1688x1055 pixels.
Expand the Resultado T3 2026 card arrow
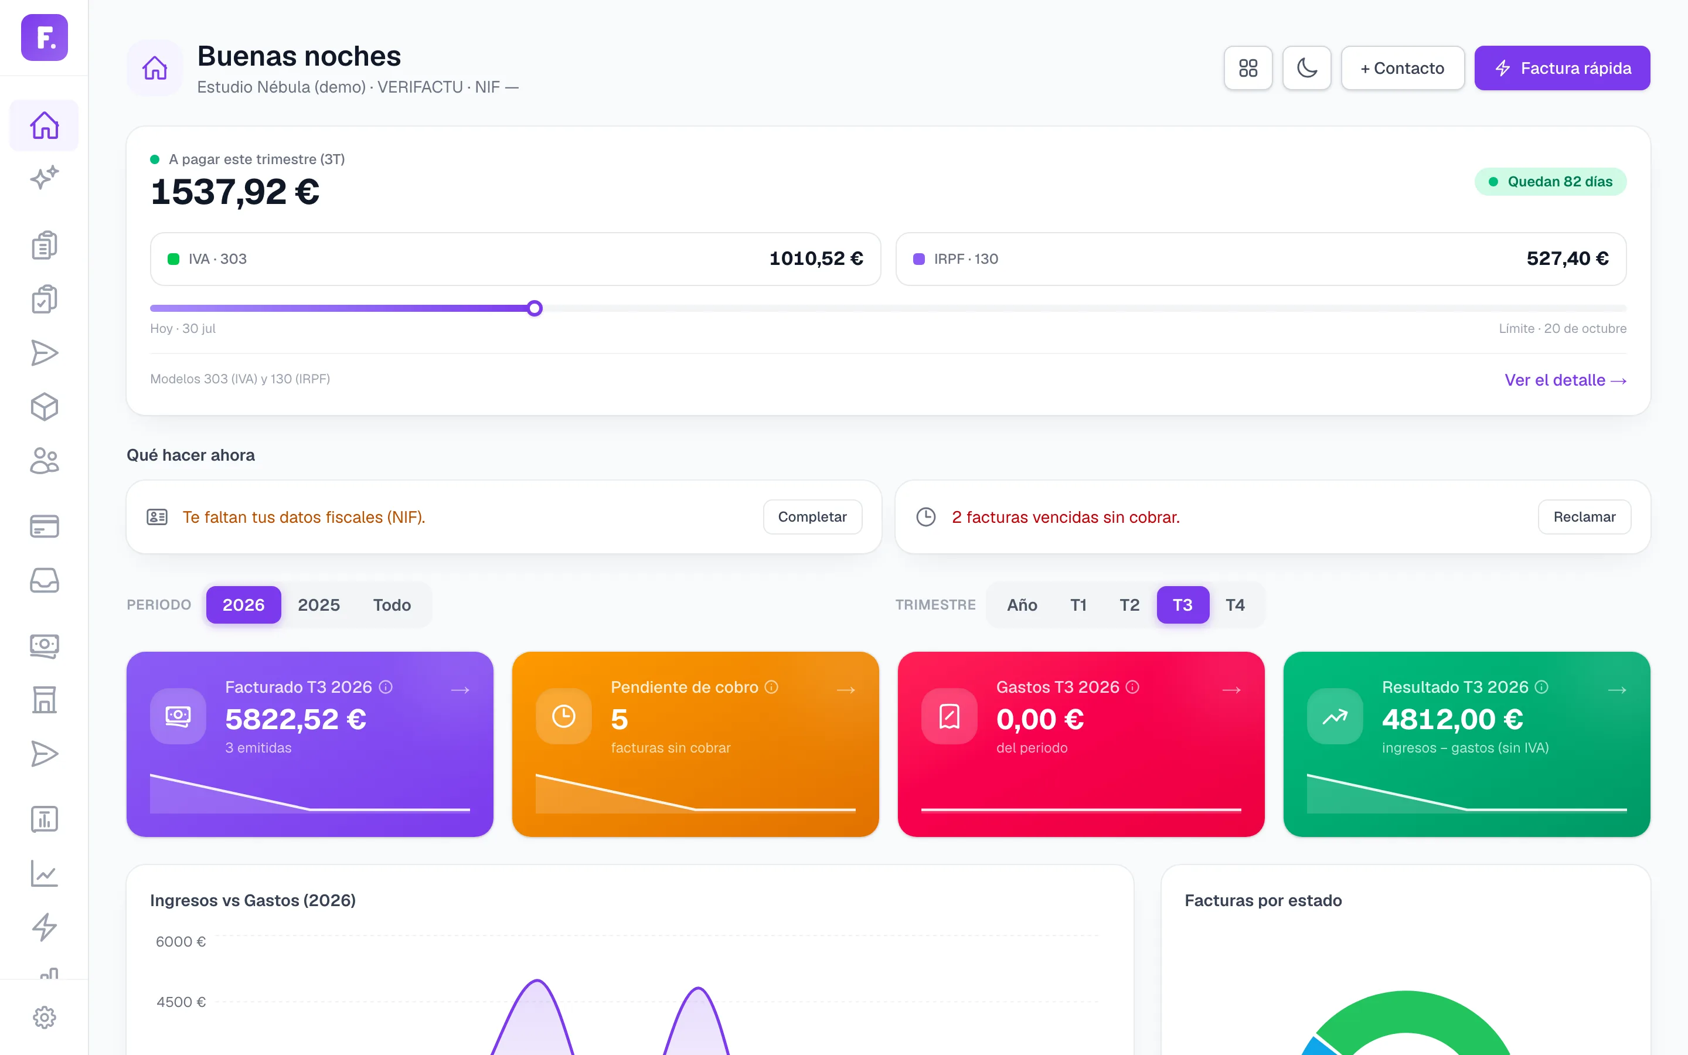pyautogui.click(x=1618, y=690)
